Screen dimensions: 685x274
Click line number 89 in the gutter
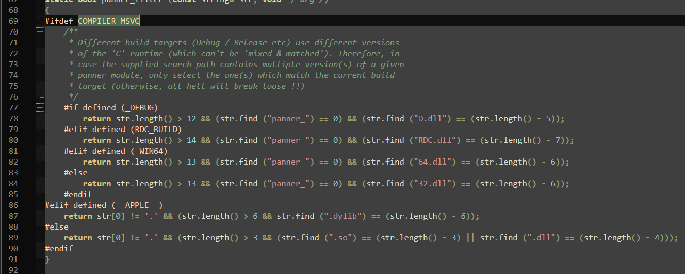[x=13, y=238]
